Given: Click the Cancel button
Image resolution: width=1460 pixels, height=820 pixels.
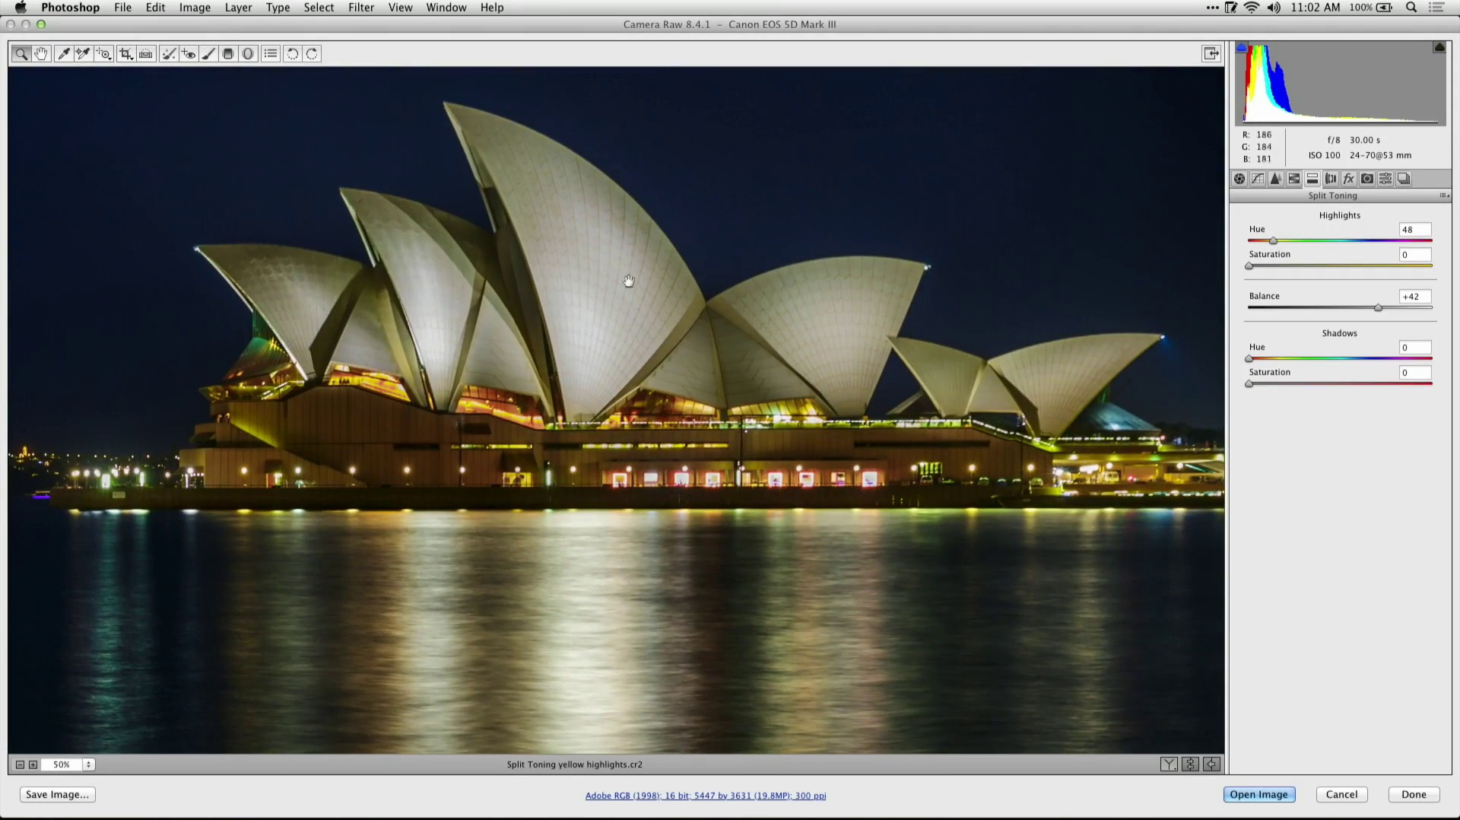Looking at the screenshot, I should tap(1341, 794).
